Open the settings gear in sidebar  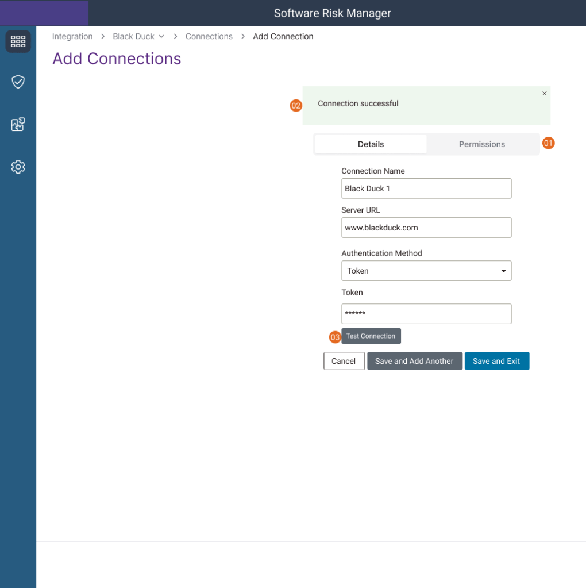18,167
